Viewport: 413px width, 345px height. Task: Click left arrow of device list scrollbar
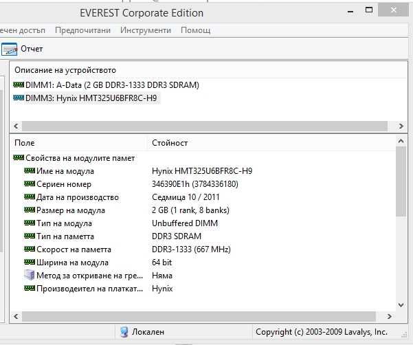click(x=16, y=126)
